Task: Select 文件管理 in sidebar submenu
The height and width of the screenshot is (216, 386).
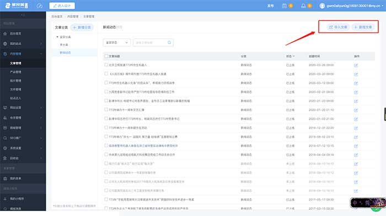Action: 15,89
